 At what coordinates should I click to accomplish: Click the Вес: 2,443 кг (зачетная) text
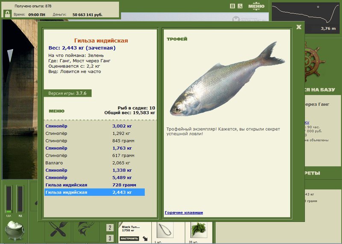coord(82,48)
